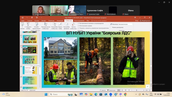This screenshot has width=172, height=97.
Task: Click Comments (Примечания) in status bar
Action: tap(111, 90)
